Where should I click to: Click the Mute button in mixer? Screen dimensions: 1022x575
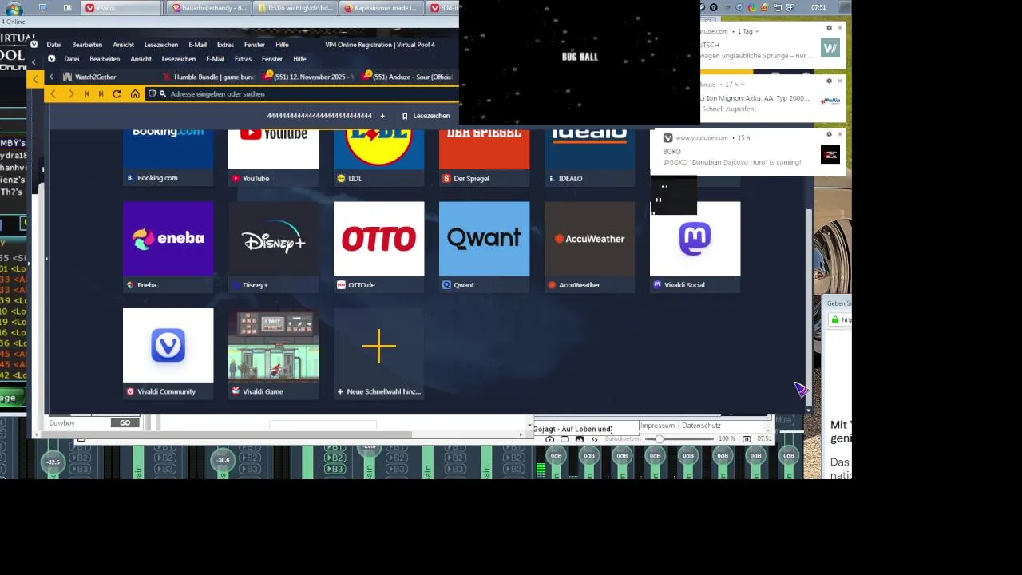[x=783, y=420]
